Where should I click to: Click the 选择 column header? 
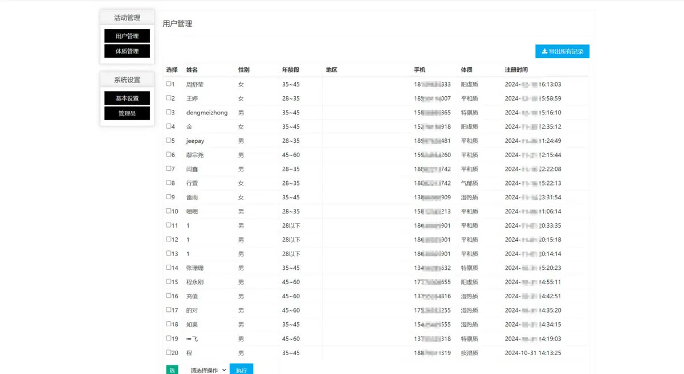pyautogui.click(x=172, y=70)
